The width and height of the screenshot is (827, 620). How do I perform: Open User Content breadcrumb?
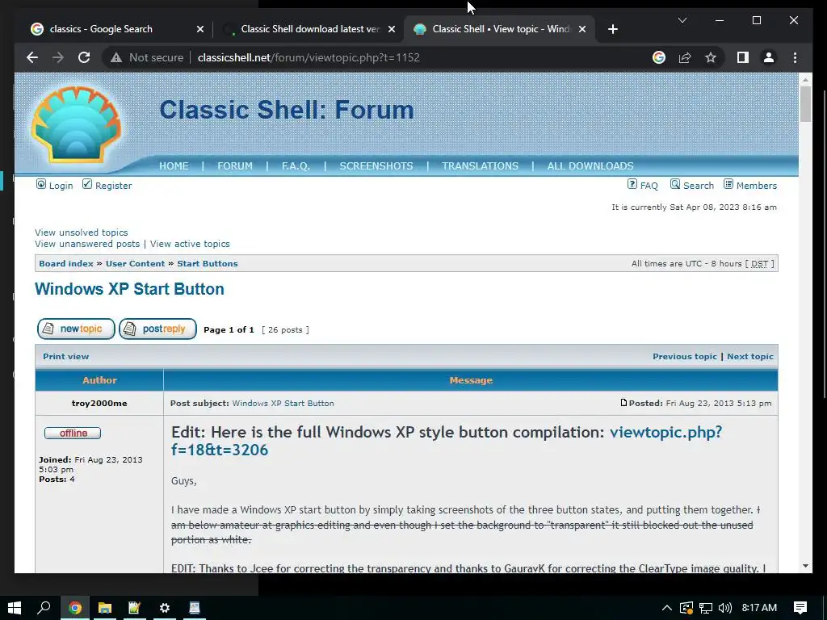(x=135, y=264)
